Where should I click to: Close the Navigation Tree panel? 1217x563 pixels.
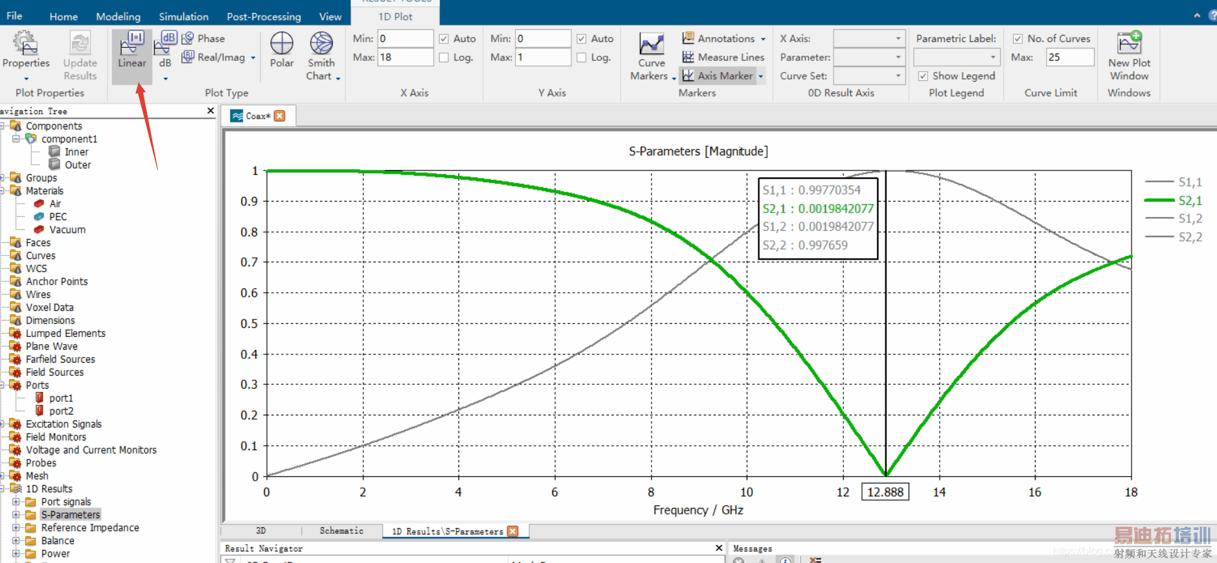click(x=210, y=111)
